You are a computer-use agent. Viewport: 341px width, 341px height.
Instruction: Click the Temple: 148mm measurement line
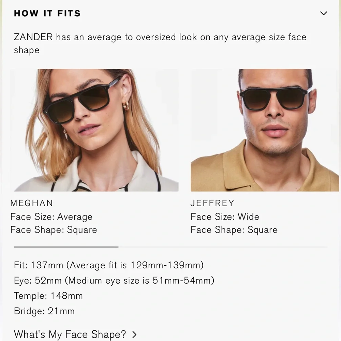coord(48,296)
